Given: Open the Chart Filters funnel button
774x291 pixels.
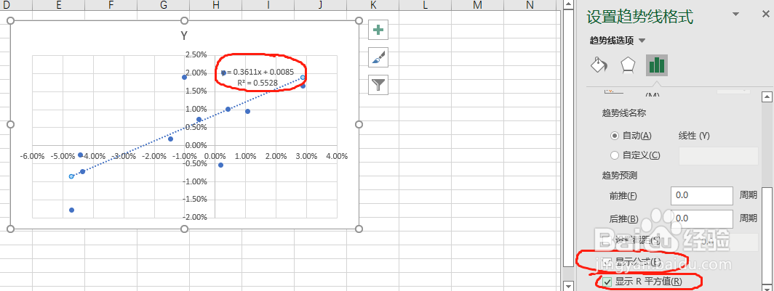Looking at the screenshot, I should (x=378, y=85).
